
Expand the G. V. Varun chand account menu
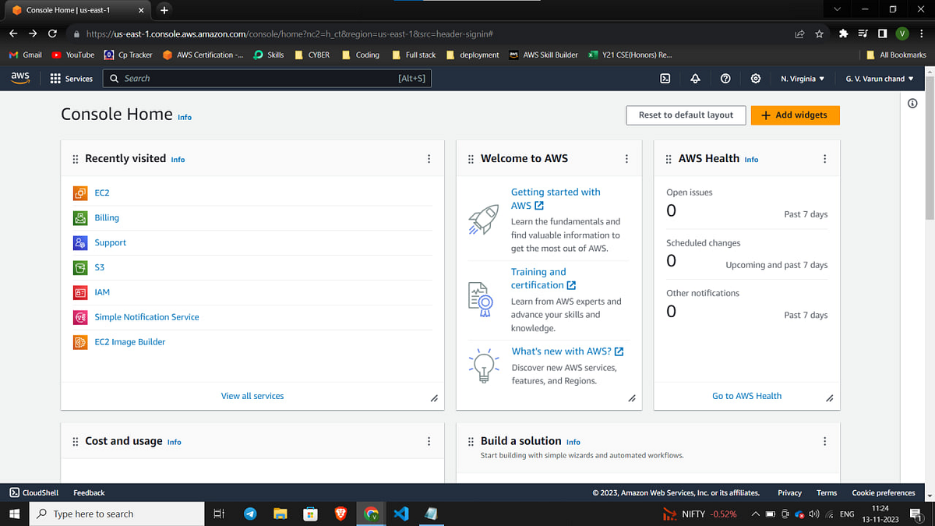(x=878, y=78)
